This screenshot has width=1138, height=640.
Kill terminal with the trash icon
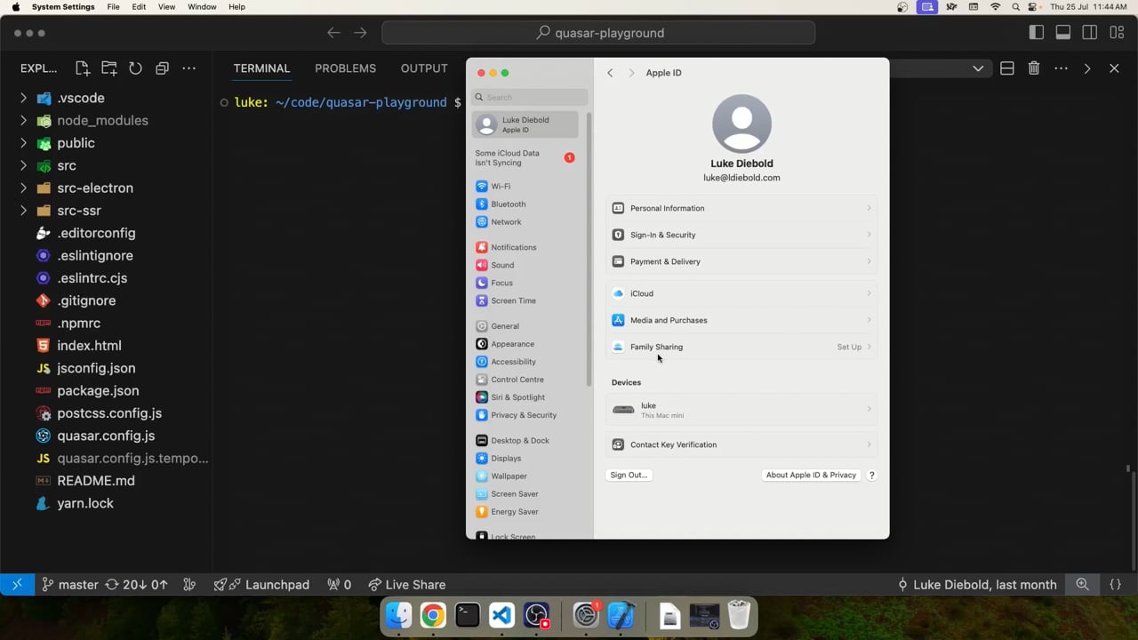pyautogui.click(x=1034, y=68)
